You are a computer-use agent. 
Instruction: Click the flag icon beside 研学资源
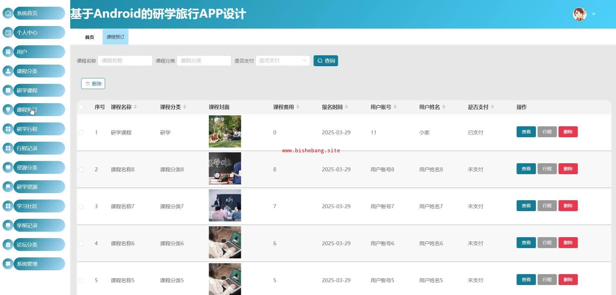(8, 187)
